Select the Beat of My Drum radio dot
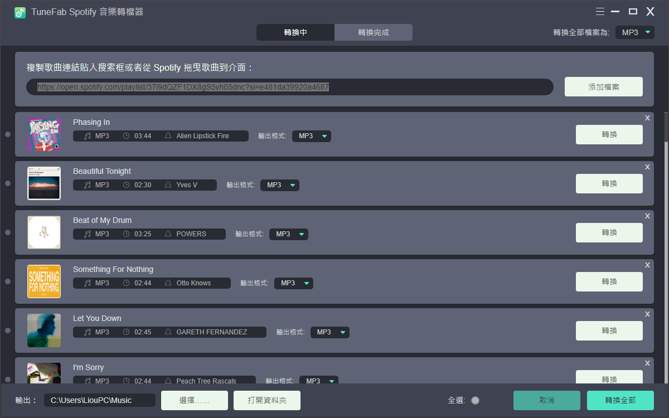Image resolution: width=669 pixels, height=418 pixels. (x=8, y=232)
